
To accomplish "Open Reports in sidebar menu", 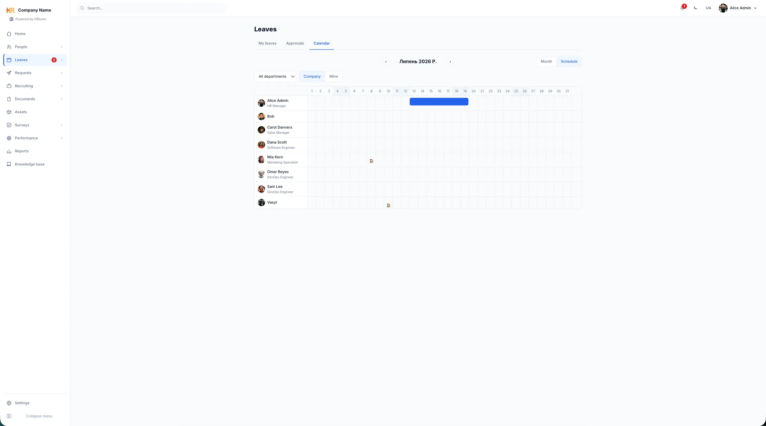I will coord(35,151).
